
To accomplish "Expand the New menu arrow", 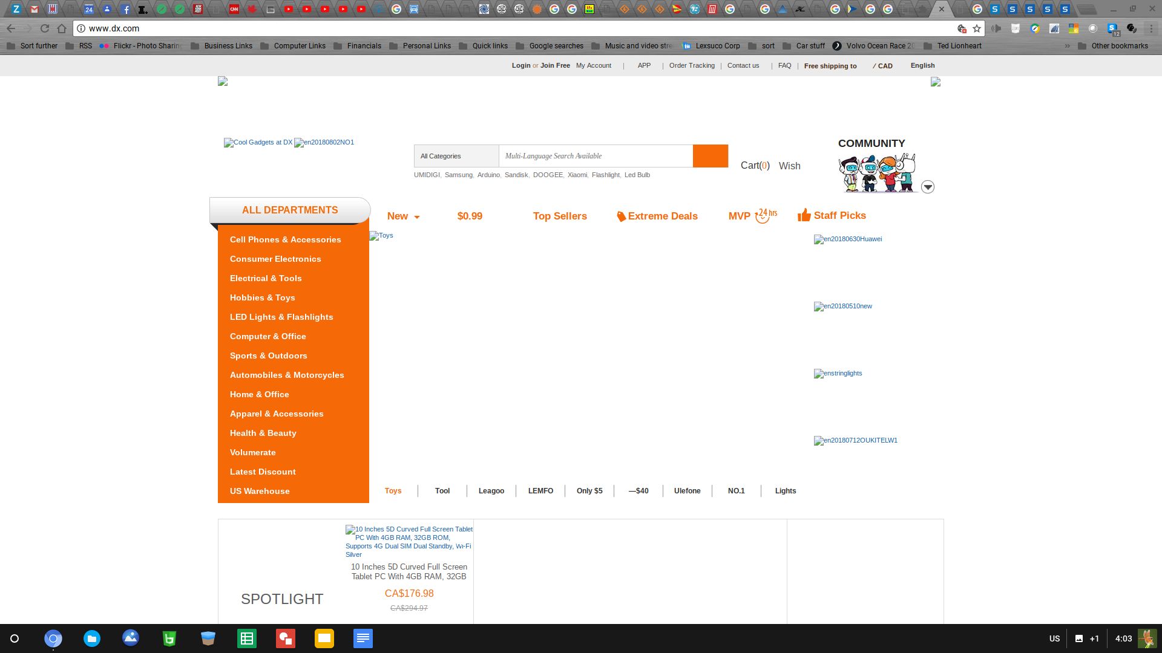I will [x=417, y=217].
